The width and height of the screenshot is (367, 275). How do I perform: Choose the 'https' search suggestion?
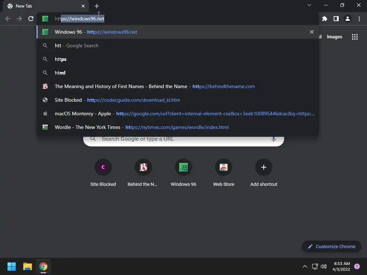pyautogui.click(x=178, y=59)
